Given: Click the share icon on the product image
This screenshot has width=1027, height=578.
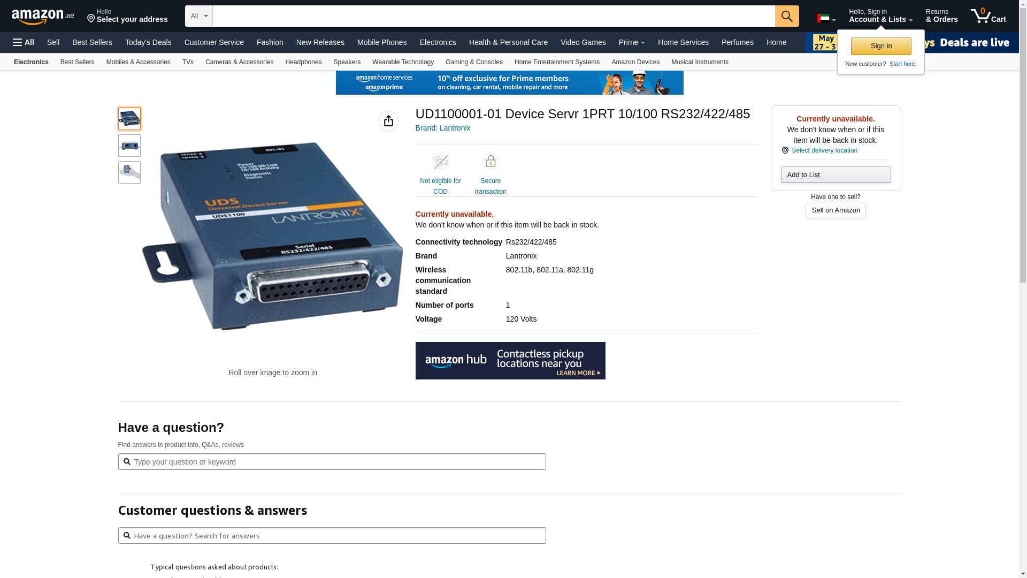Looking at the screenshot, I should (x=388, y=121).
